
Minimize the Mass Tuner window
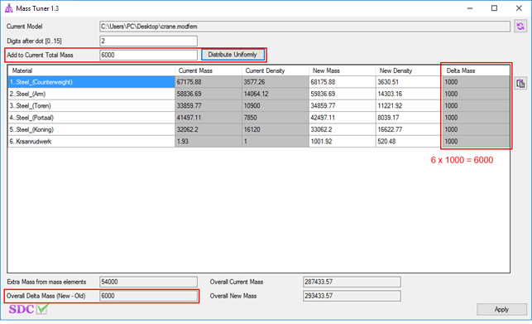(x=470, y=8)
